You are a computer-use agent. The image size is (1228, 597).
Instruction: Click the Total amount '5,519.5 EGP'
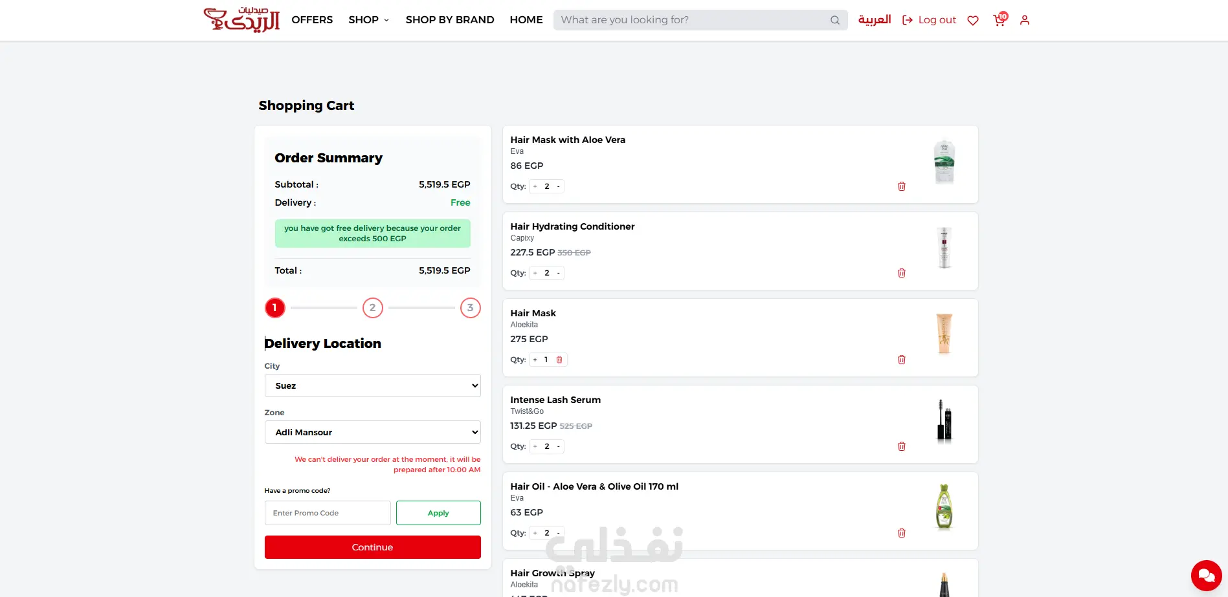[444, 270]
